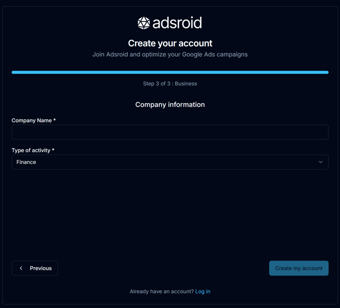Go back with the Previous button
This screenshot has width=340, height=308.
coord(35,268)
